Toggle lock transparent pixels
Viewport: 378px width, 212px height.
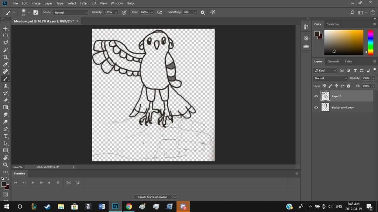(x=324, y=86)
